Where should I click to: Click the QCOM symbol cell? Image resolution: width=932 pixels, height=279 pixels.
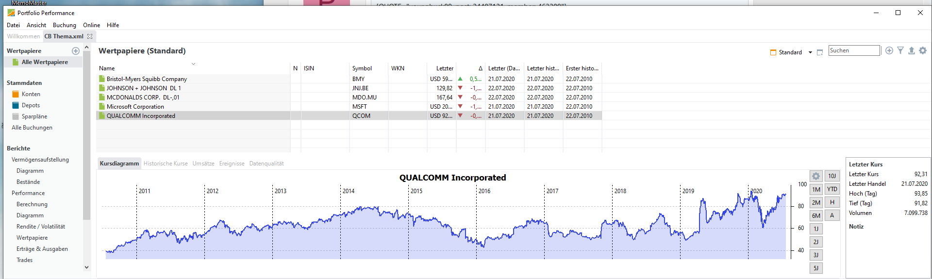pyautogui.click(x=368, y=116)
